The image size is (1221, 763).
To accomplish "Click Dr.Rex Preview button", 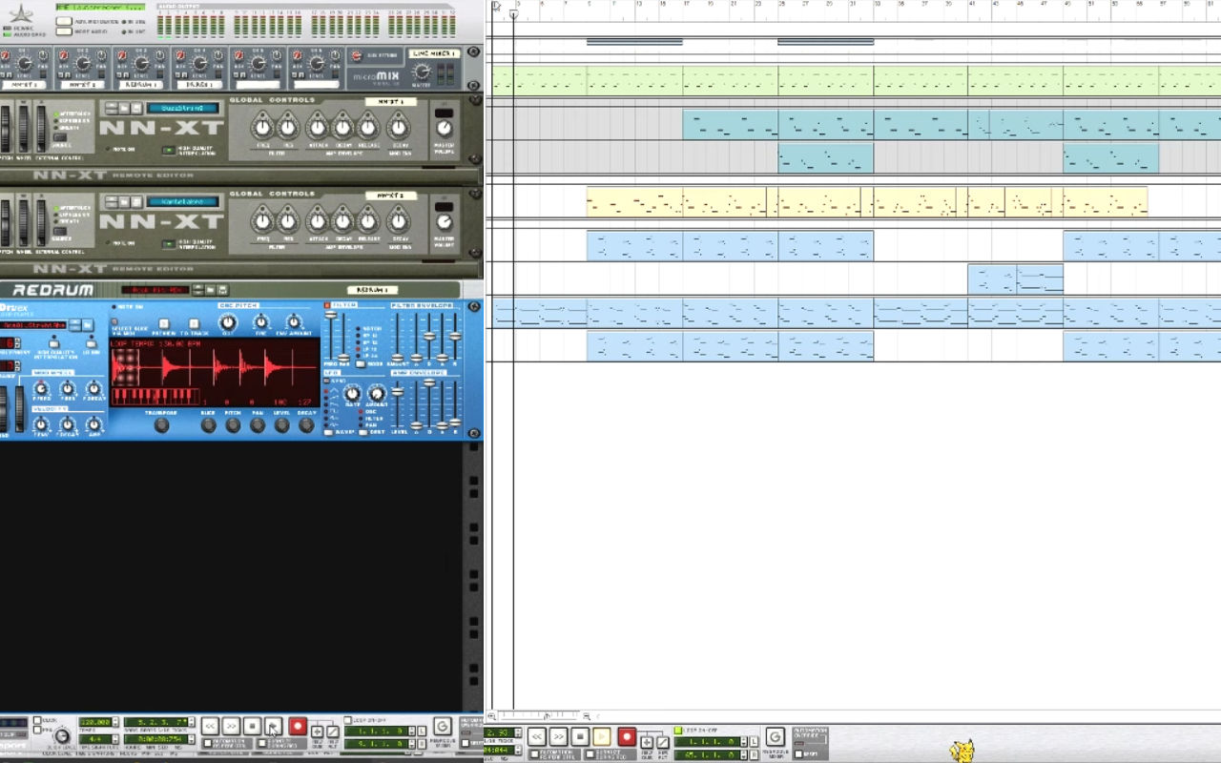I will 163,324.
